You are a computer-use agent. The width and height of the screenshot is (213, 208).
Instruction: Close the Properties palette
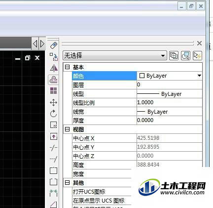tap(199, 43)
